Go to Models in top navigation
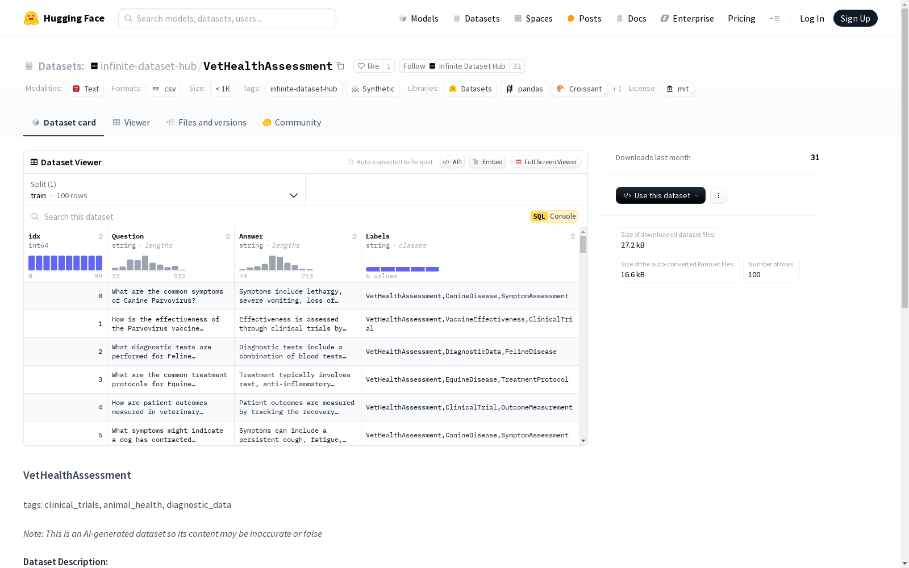The width and height of the screenshot is (909, 568). pos(419,18)
